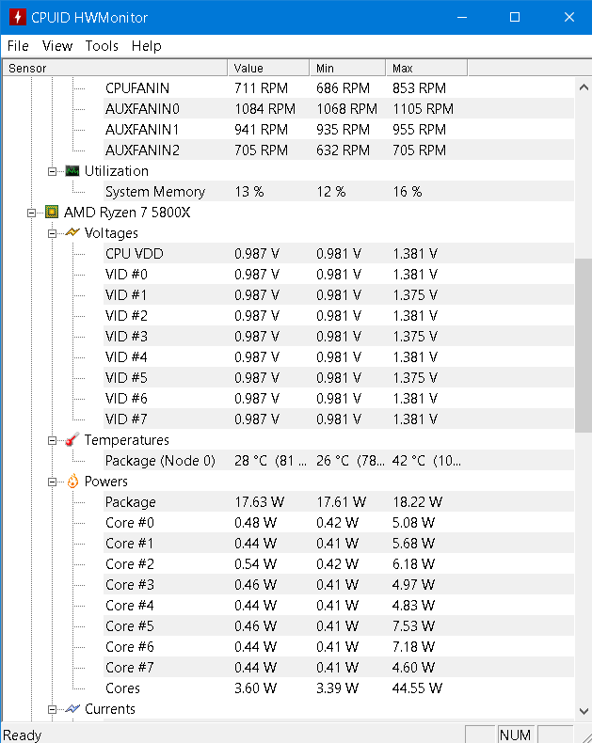Viewport: 592px width, 743px height.
Task: Click the Ready status bar text
Action: click(x=23, y=735)
